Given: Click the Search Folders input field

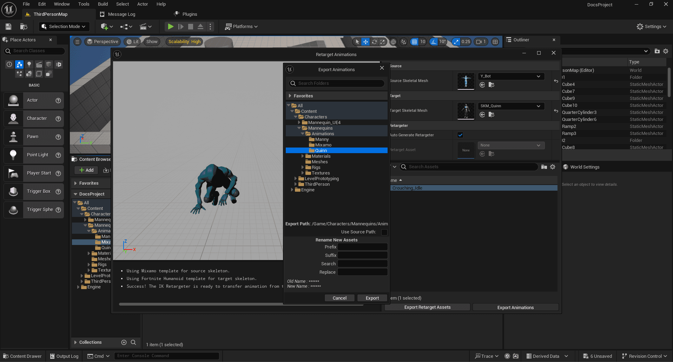Looking at the screenshot, I should pyautogui.click(x=337, y=83).
